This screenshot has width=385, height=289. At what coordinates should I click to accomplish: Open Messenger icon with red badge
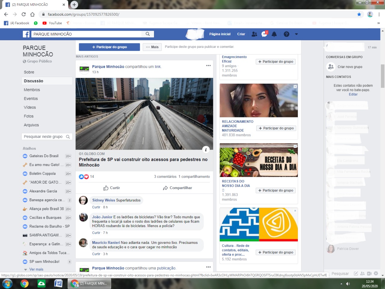click(x=264, y=34)
